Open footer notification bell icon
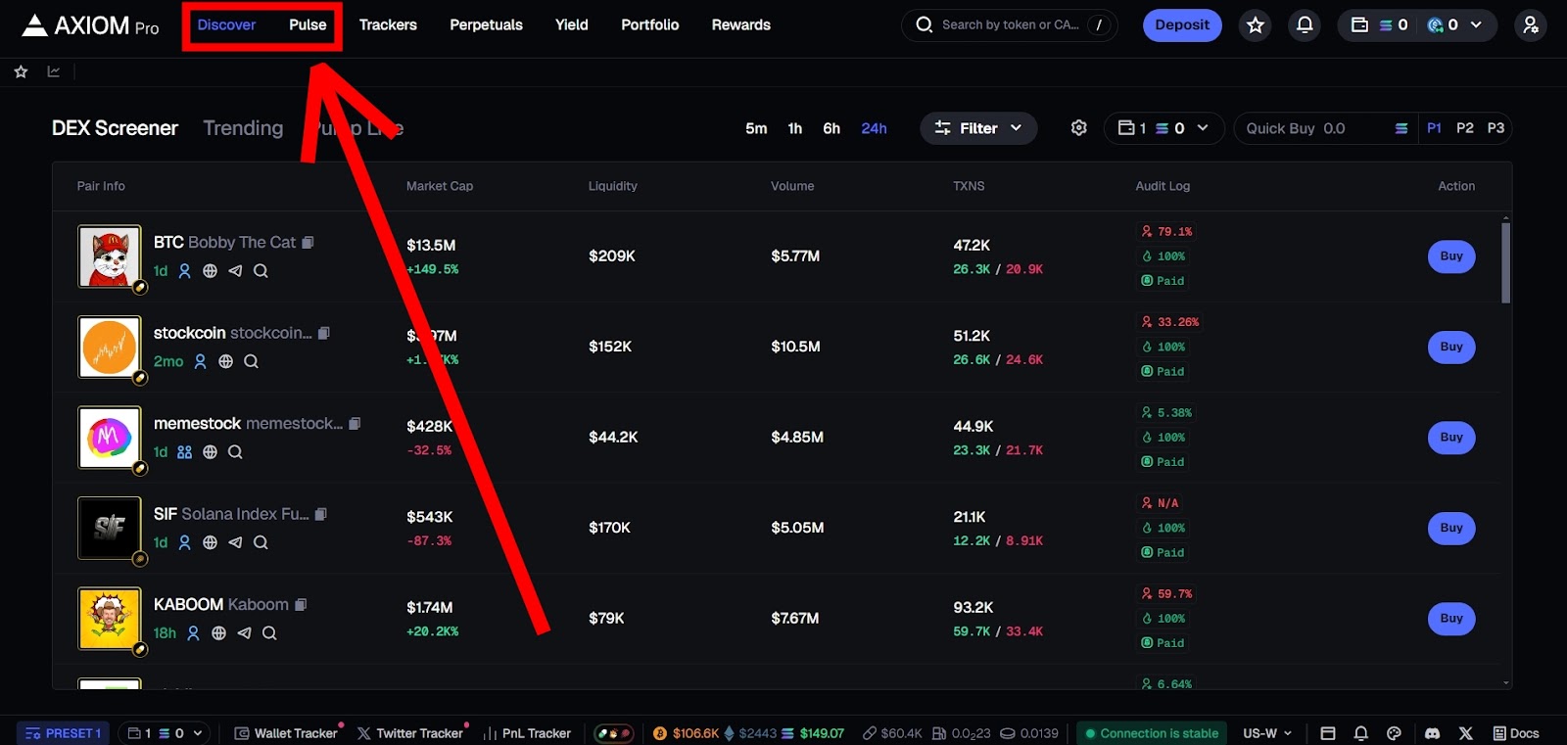This screenshot has width=1567, height=745. tap(1360, 733)
